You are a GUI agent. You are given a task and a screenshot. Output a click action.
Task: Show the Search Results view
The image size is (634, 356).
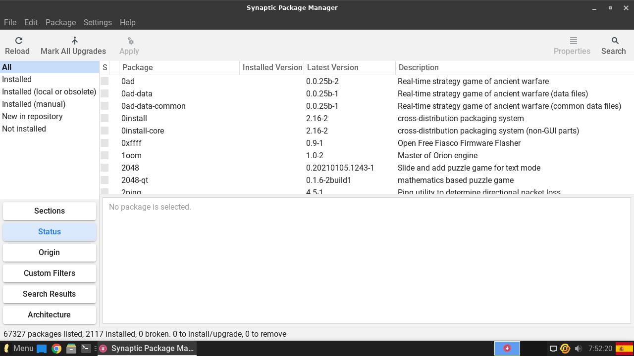(x=50, y=294)
